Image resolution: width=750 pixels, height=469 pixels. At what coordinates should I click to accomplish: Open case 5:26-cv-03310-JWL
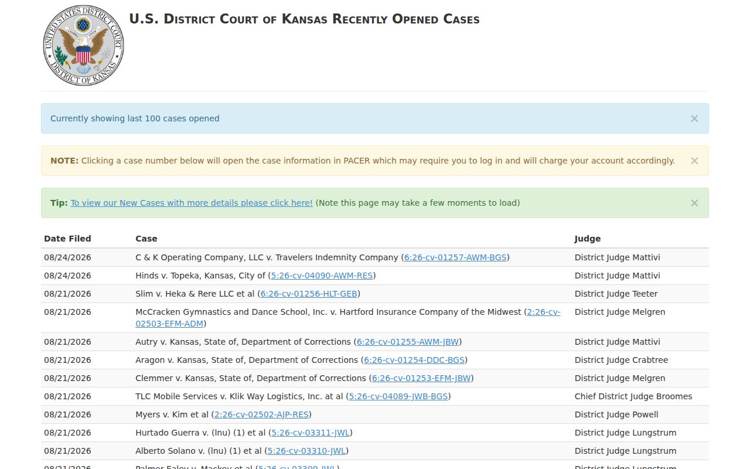(x=306, y=451)
